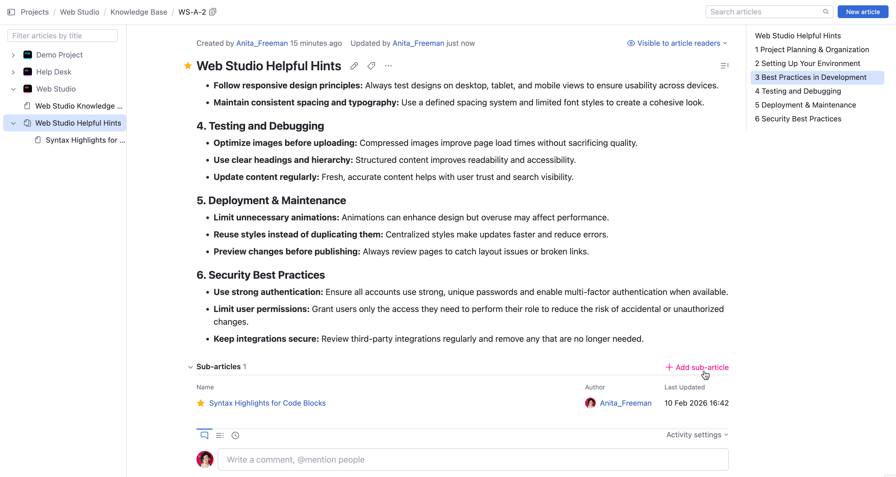Screen dimensions: 896x477
Task: Click Add sub-article
Action: point(697,367)
